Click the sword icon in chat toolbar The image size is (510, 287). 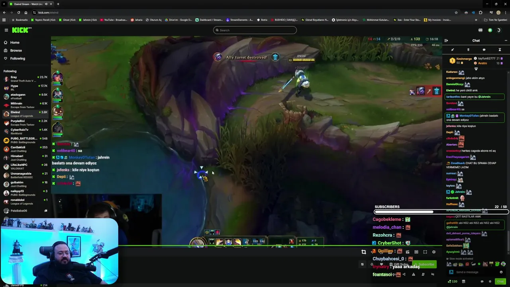click(x=453, y=50)
